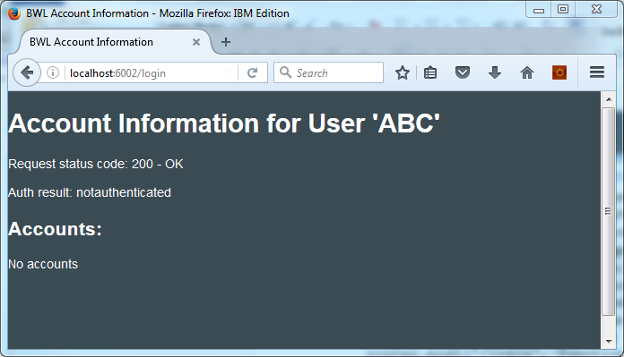This screenshot has height=357, width=624.
Task: Close the Firefox window
Action: (596, 10)
